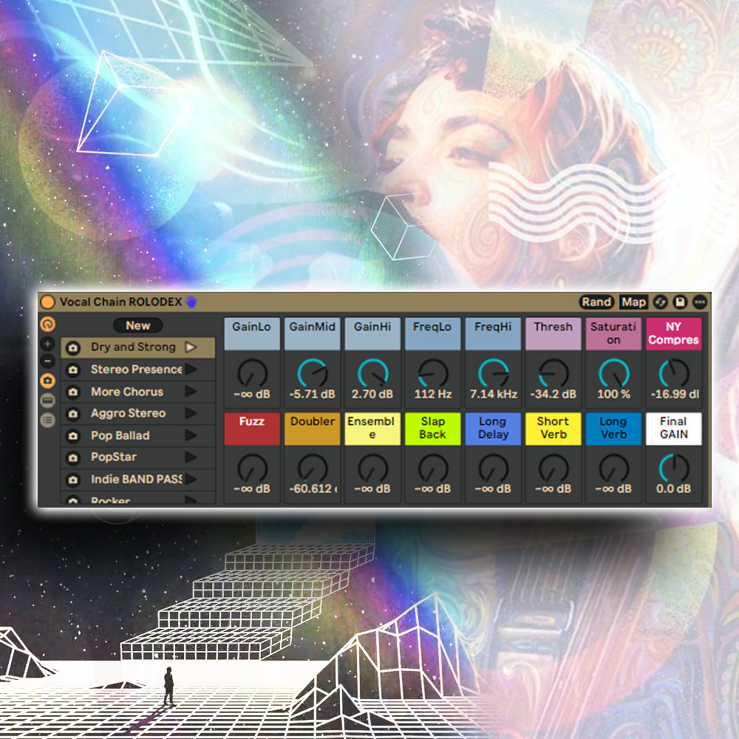Click the white Final GAIN macro label

coord(674,429)
